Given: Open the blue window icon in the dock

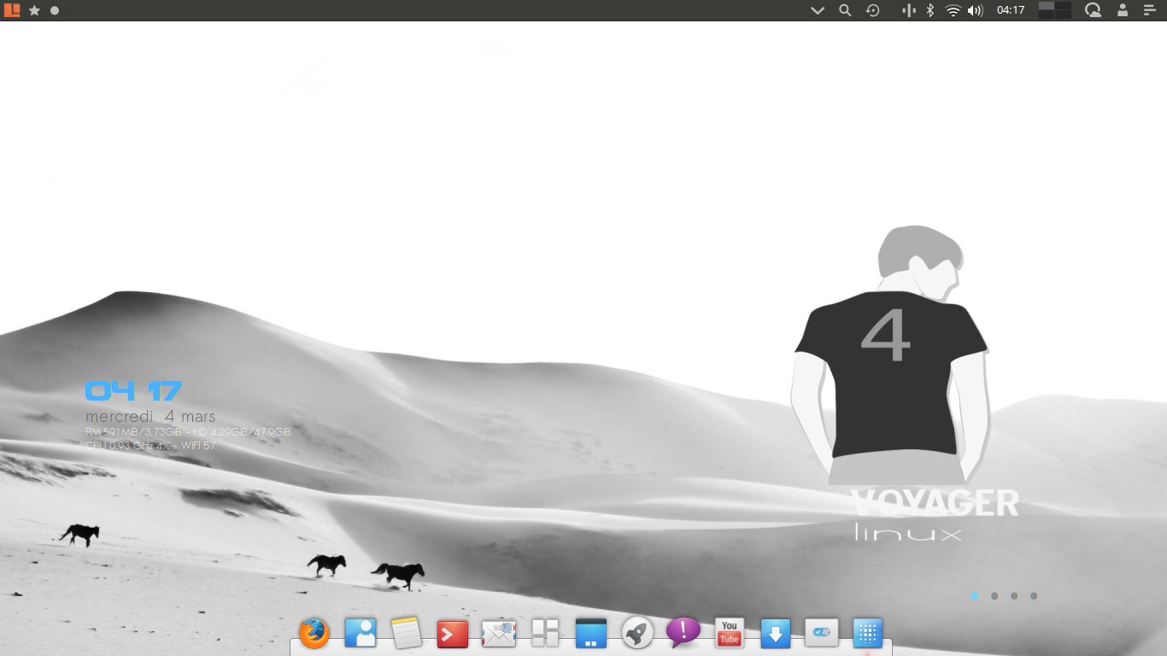Looking at the screenshot, I should tap(591, 633).
